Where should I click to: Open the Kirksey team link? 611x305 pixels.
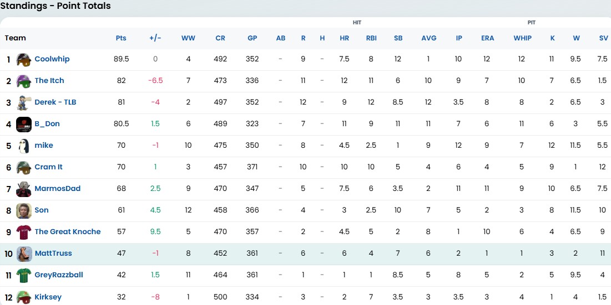tap(48, 297)
